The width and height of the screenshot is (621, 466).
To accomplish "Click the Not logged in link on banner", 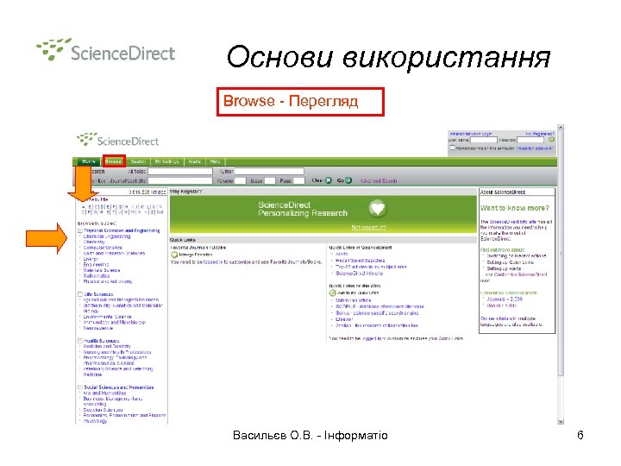I will pyautogui.click(x=368, y=228).
